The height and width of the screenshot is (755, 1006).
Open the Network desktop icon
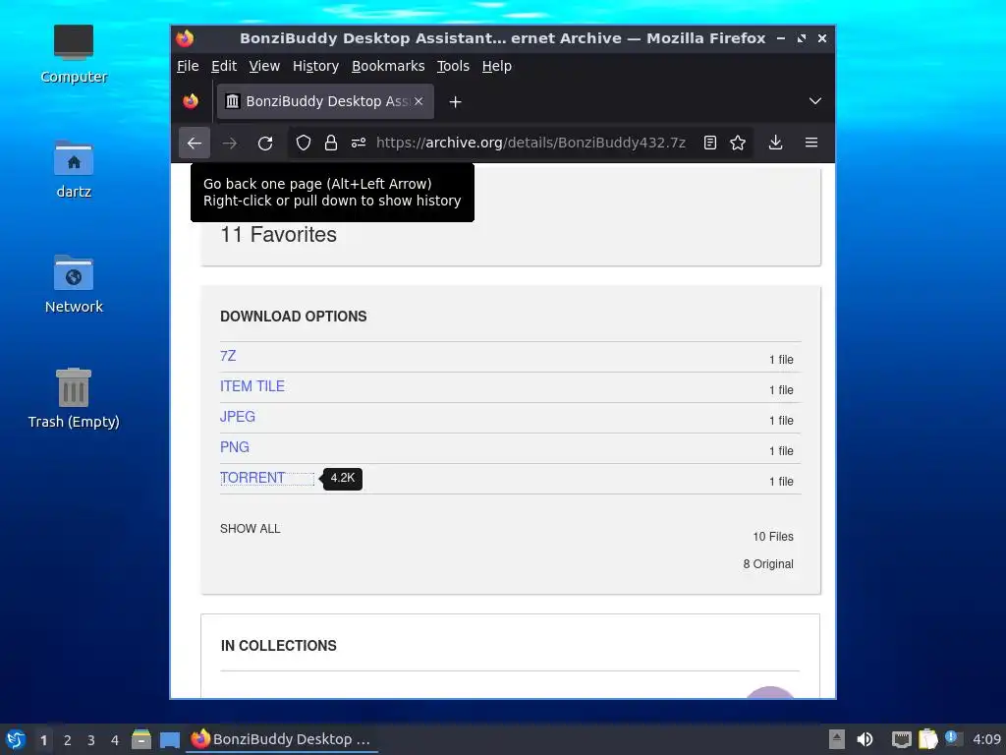point(74,284)
